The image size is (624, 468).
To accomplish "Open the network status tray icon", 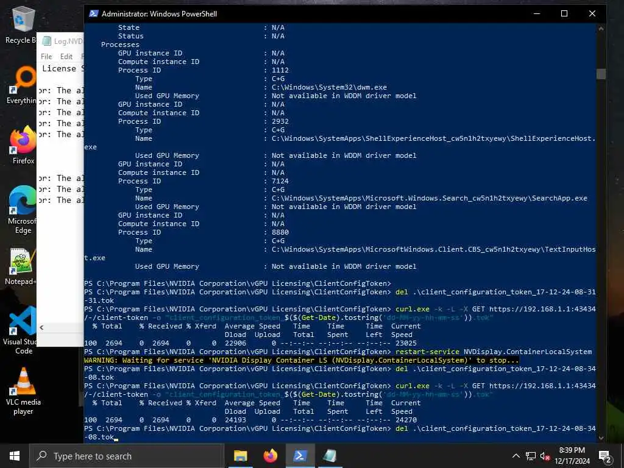I will (x=531, y=456).
